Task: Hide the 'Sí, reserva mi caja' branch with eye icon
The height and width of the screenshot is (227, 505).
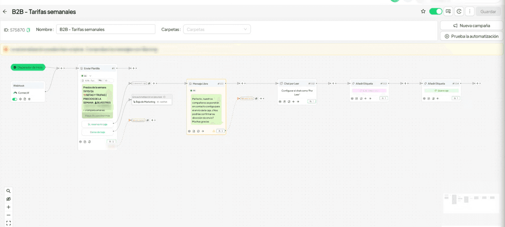Action: click(149, 83)
